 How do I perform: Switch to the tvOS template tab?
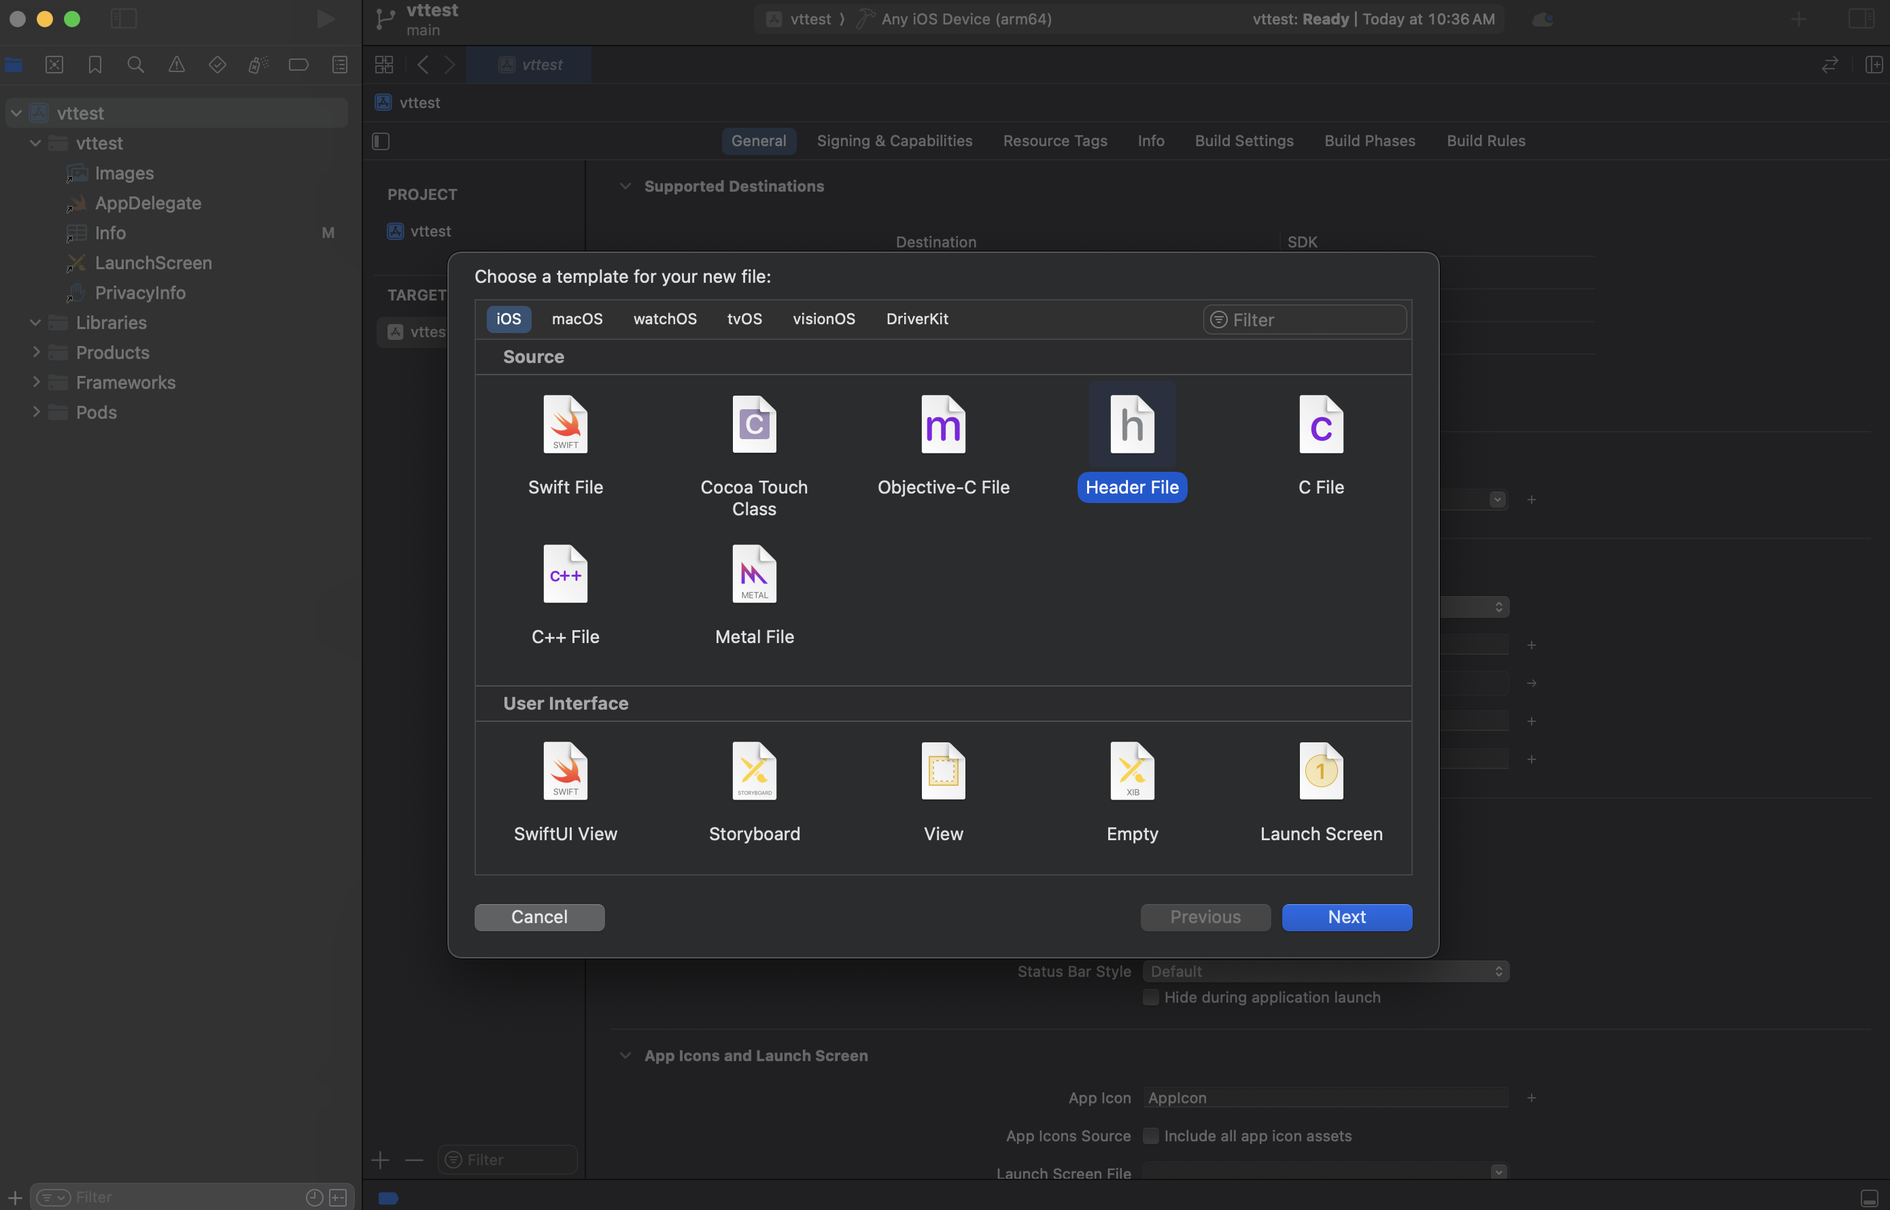[744, 319]
